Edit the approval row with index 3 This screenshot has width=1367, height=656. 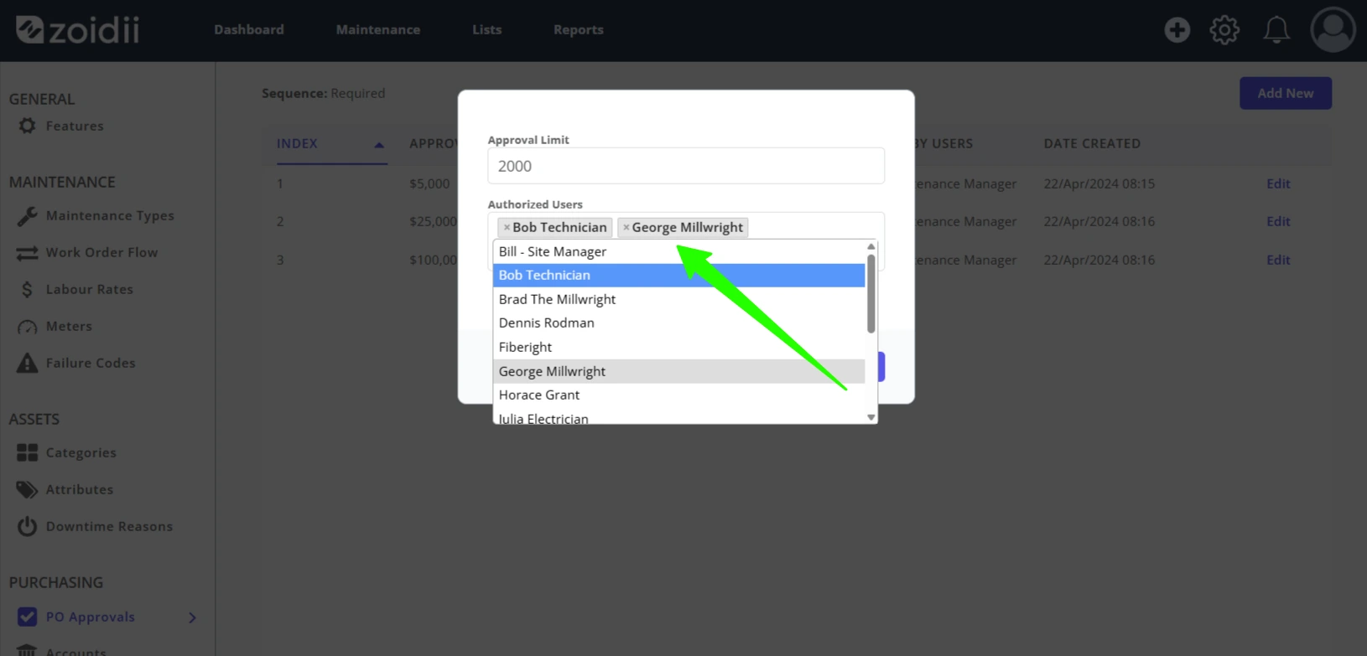(x=1278, y=260)
